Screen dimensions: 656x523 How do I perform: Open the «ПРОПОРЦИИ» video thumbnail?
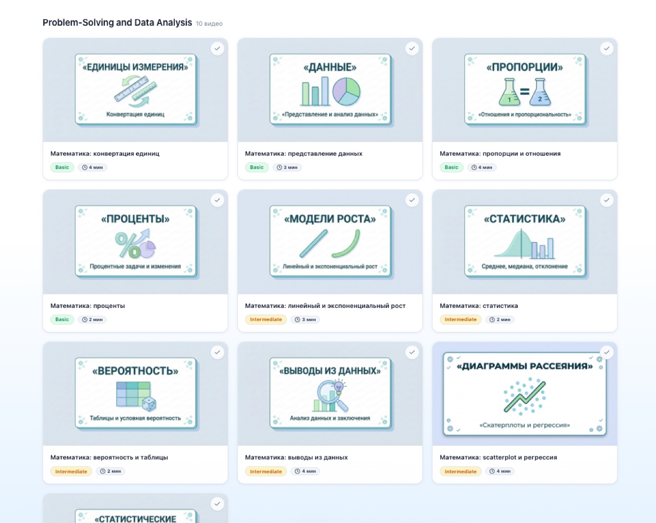(525, 90)
